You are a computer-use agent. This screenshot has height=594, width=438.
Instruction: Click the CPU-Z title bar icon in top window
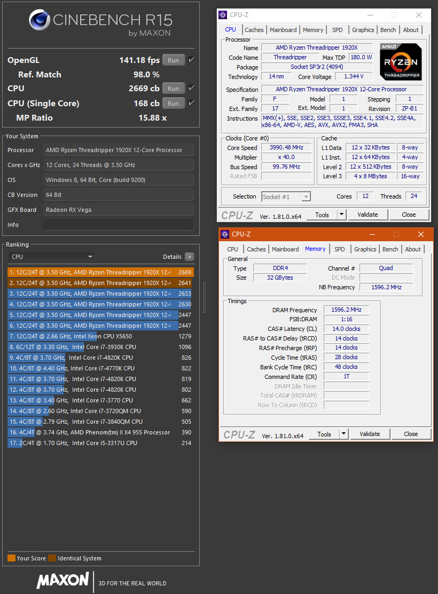pos(223,15)
